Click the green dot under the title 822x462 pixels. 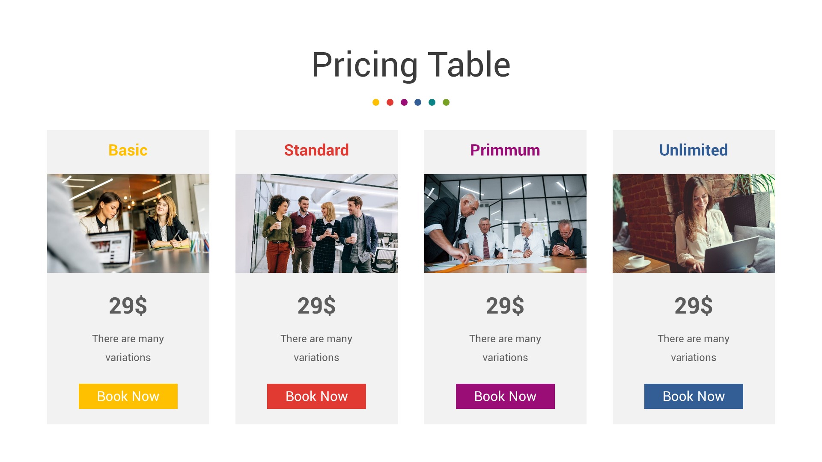(x=446, y=102)
